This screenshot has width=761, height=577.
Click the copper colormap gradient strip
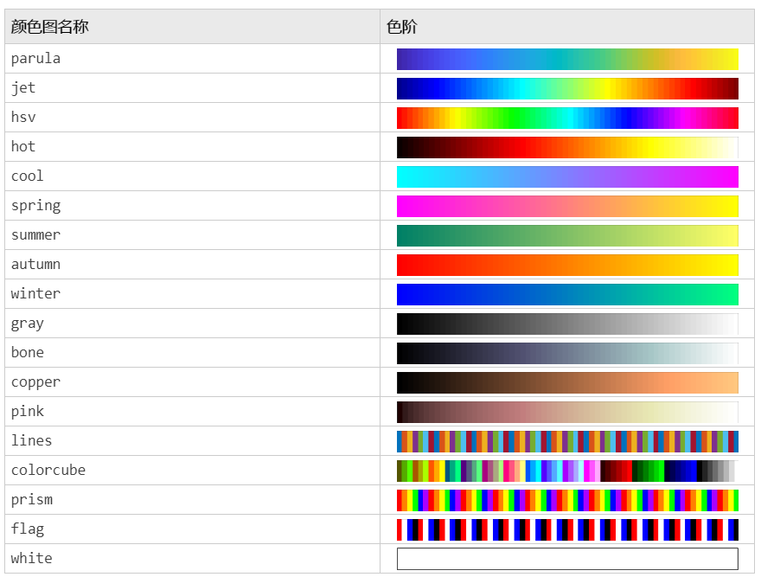566,381
